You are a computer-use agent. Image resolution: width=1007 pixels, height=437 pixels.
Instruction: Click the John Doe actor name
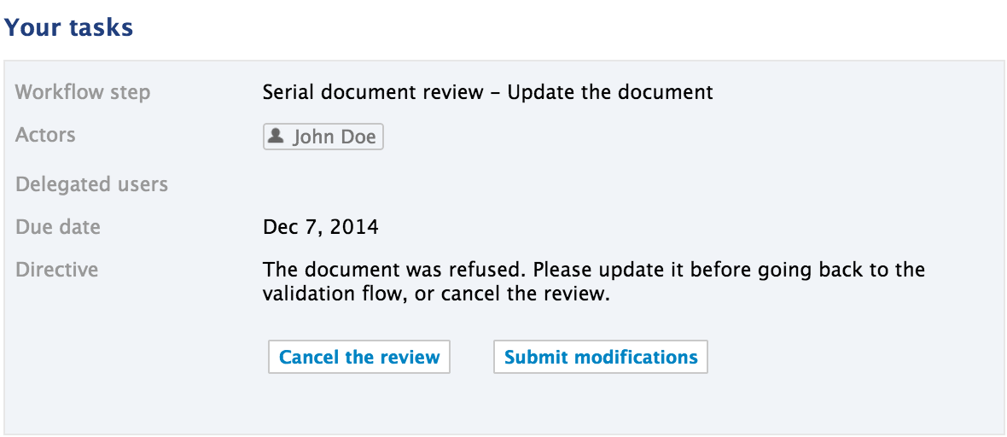point(334,137)
